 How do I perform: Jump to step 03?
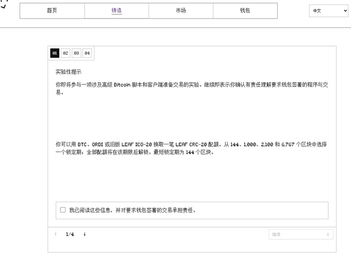click(76, 53)
